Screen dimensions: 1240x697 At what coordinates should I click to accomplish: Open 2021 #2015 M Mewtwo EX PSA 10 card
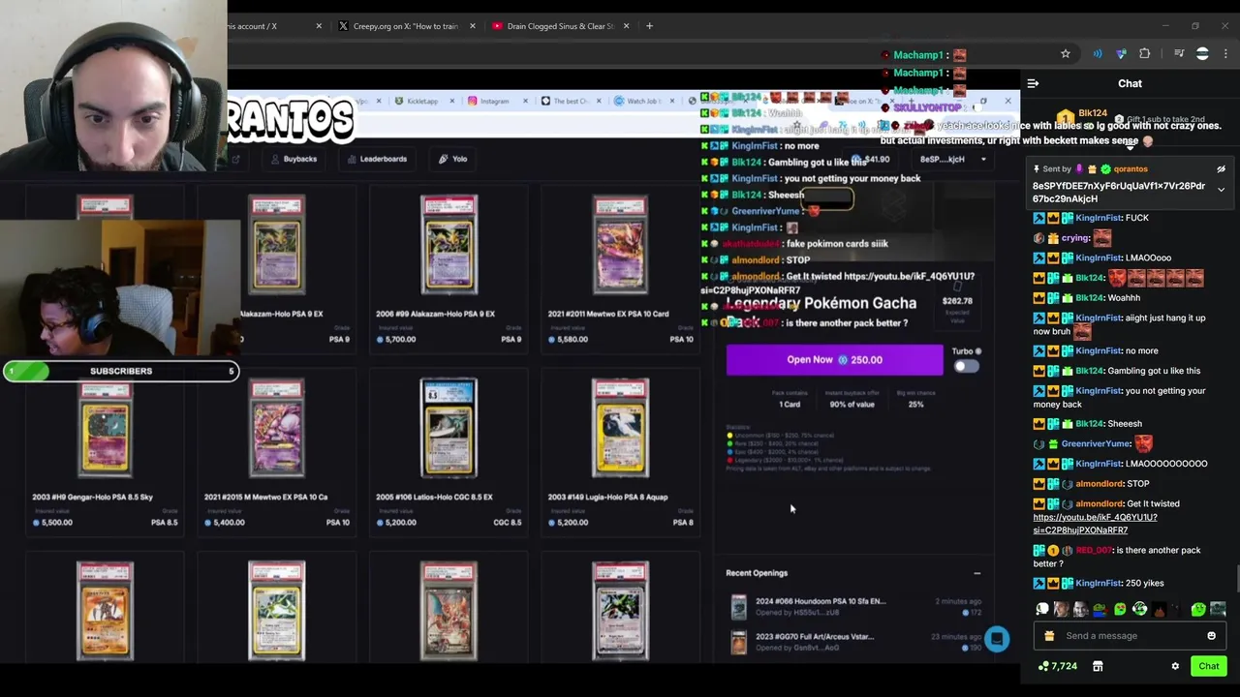(x=277, y=452)
